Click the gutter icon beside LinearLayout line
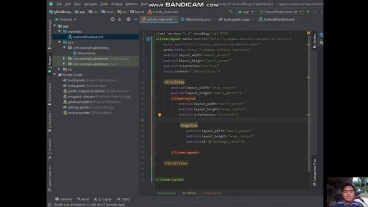The image size is (368, 207). tap(148, 39)
